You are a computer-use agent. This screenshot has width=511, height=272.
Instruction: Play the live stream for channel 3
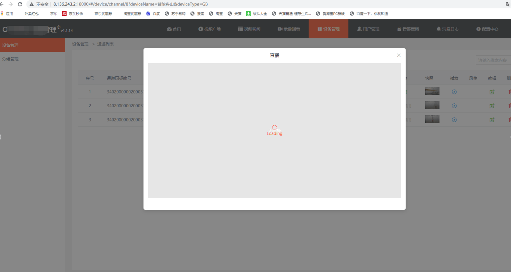pos(454,120)
